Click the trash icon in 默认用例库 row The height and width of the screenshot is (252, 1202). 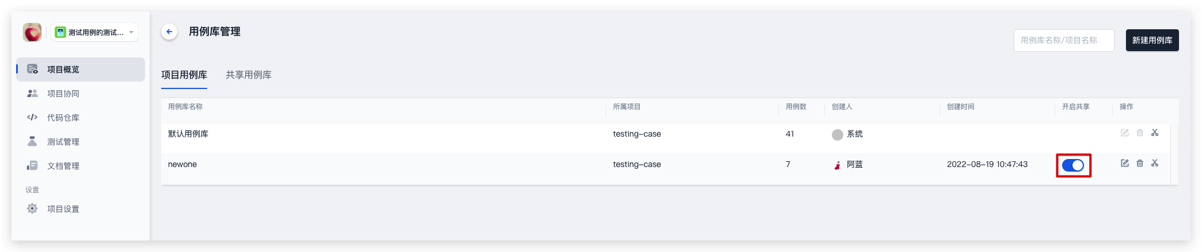pos(1140,133)
